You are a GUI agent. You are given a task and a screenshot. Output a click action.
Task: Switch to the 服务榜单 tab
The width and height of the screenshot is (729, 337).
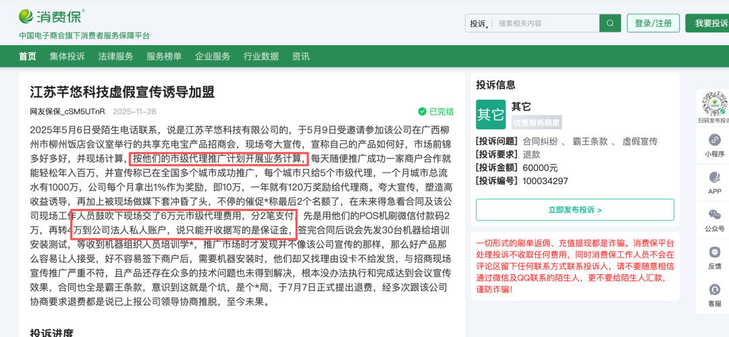(x=164, y=57)
